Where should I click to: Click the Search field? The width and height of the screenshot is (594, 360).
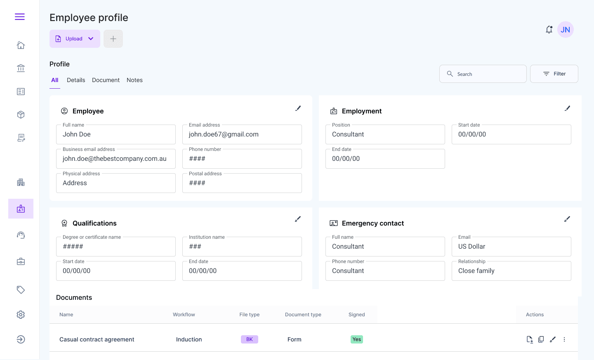coord(483,74)
